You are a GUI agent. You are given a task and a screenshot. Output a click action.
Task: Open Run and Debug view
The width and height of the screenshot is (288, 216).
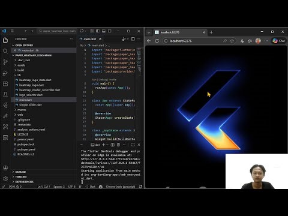[x=5, y=73]
